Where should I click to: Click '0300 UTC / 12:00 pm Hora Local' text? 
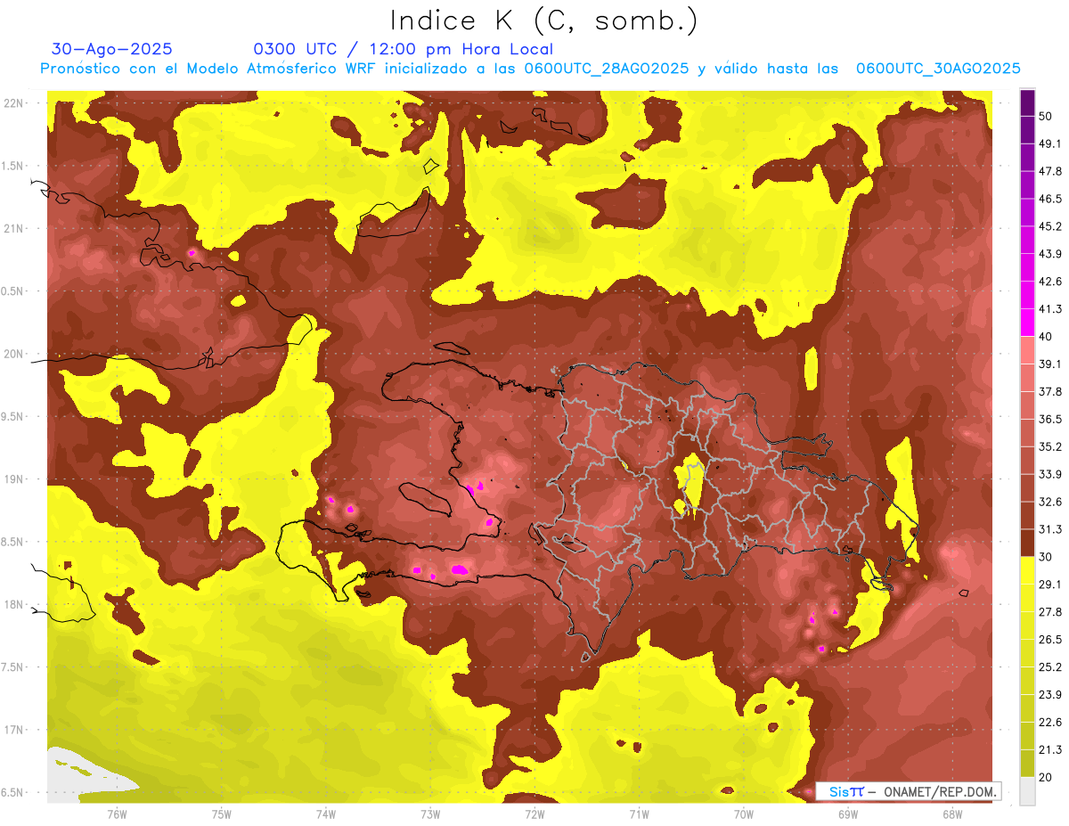coord(404,49)
